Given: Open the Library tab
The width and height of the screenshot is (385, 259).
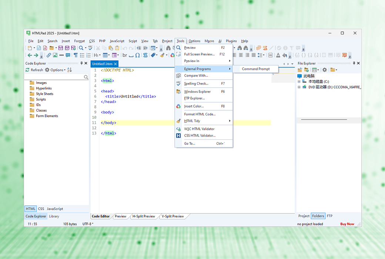Looking at the screenshot, I should tap(54, 216).
